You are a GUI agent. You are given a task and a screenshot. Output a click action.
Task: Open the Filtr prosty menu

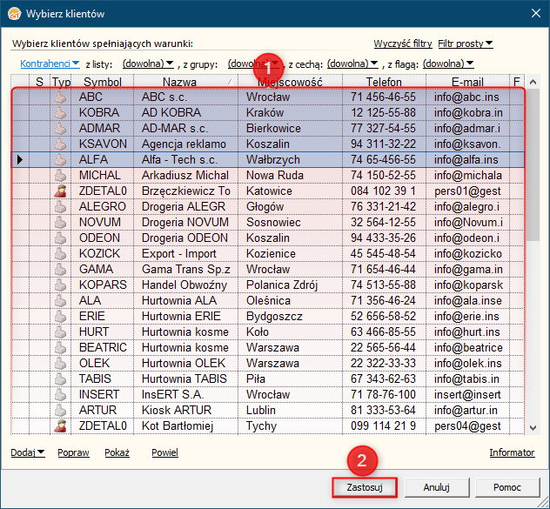(x=466, y=44)
